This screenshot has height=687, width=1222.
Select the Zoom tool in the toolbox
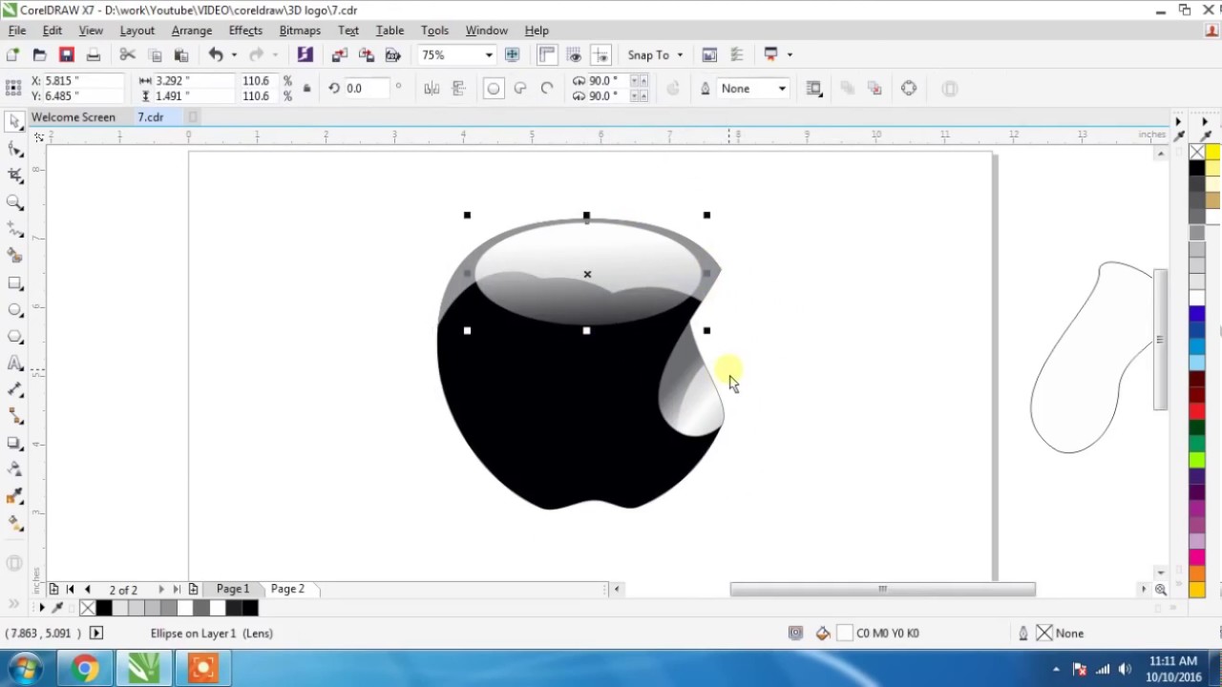tap(14, 202)
